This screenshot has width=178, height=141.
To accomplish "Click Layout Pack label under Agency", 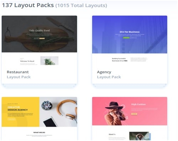I will click(x=109, y=77).
